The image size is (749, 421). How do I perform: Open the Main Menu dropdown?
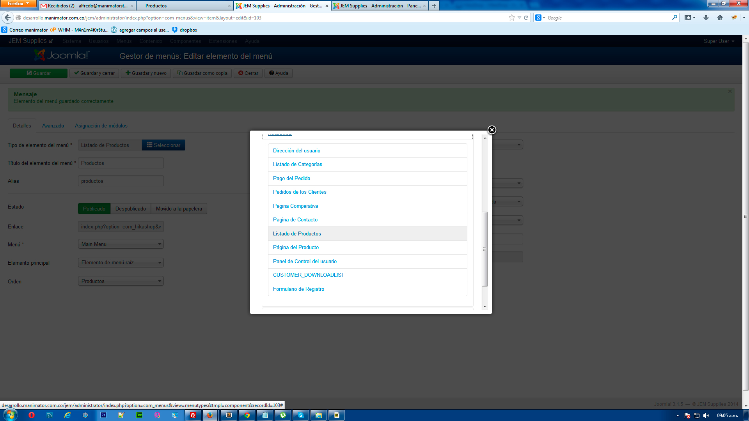click(121, 244)
